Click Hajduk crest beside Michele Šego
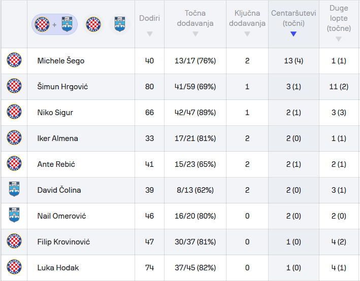The height and width of the screenshot is (281, 360). (x=14, y=61)
